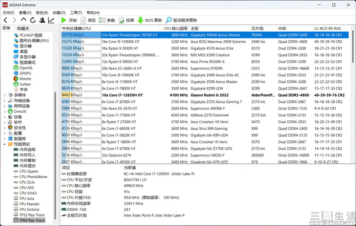
Task: Open the 查看(V) menu
Action: click(x=25, y=13)
